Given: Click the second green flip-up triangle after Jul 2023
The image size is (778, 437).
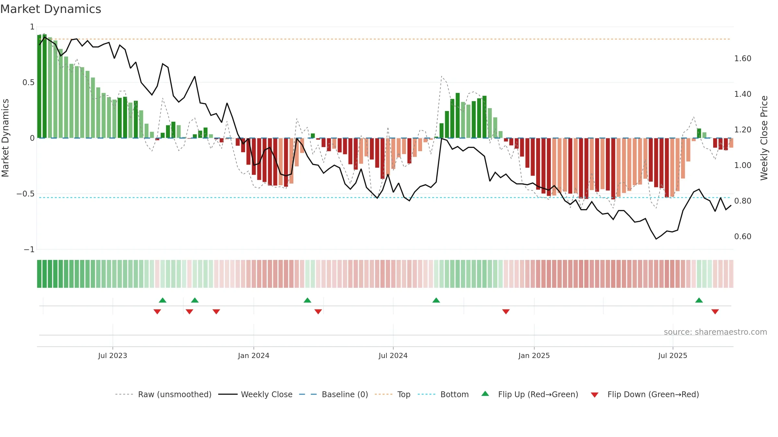Looking at the screenshot, I should [x=195, y=300].
